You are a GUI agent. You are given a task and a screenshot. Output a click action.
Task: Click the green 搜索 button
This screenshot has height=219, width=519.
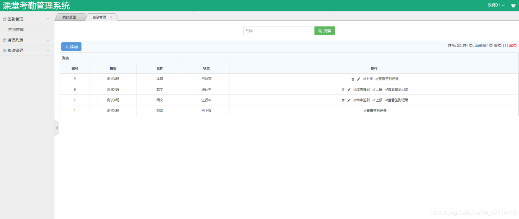325,31
